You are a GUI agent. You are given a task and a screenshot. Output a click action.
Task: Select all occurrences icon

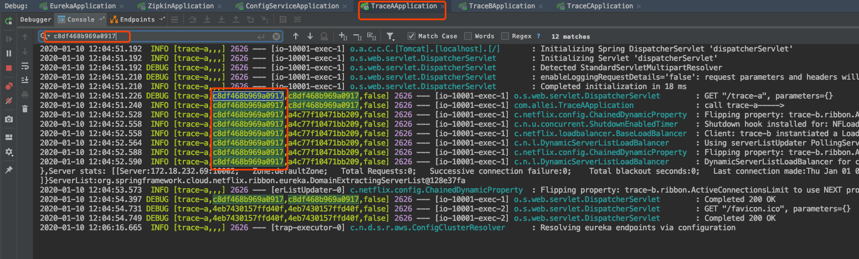372,36
